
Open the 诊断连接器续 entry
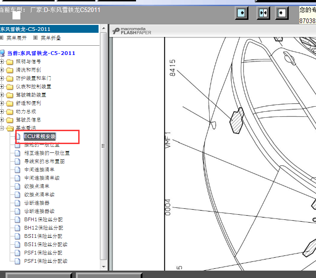[39, 211]
